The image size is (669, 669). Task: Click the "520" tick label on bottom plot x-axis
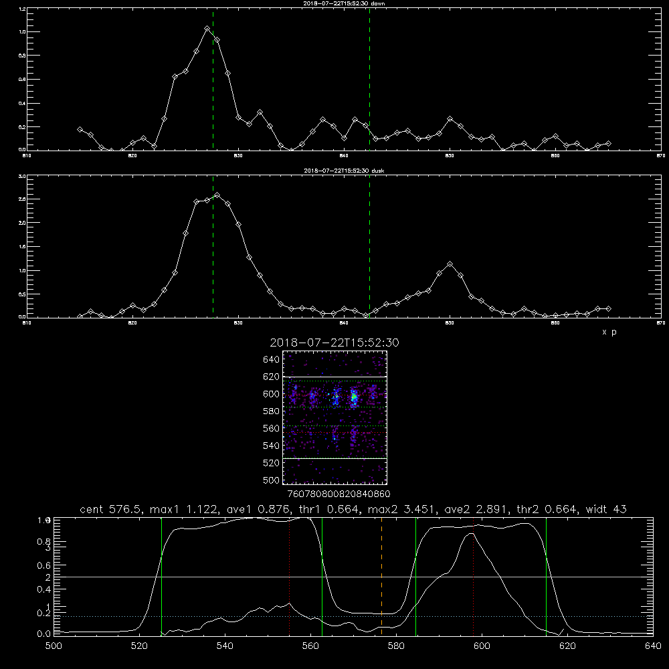(139, 646)
